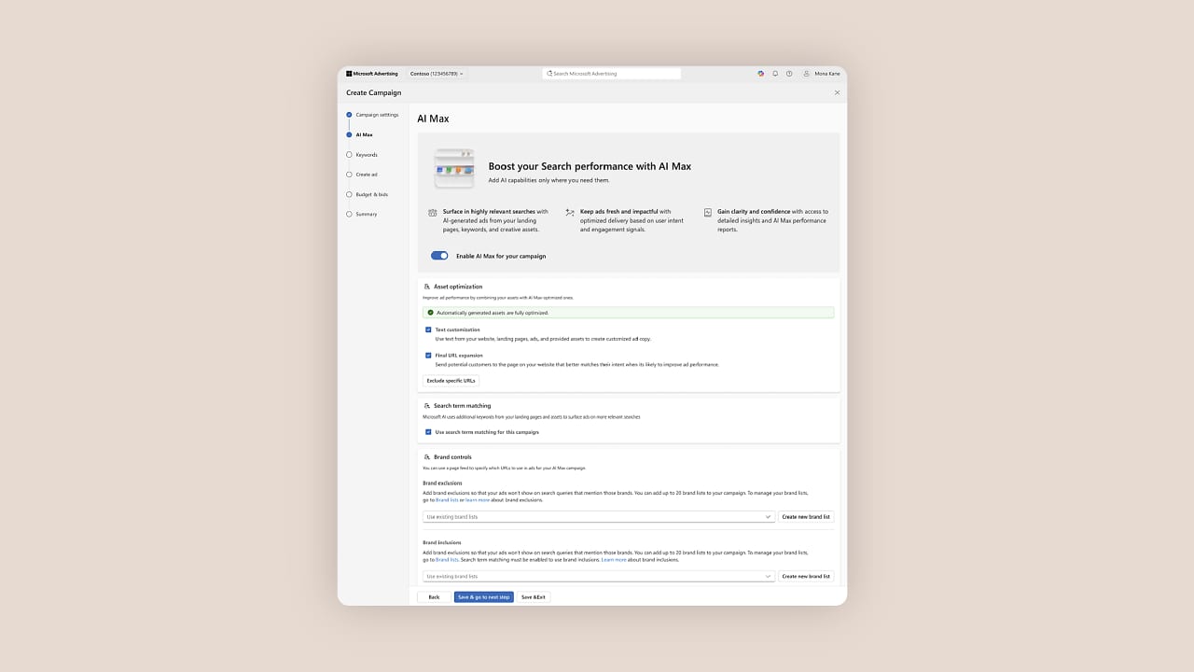Create new brand list for exclusions

[x=806, y=516]
